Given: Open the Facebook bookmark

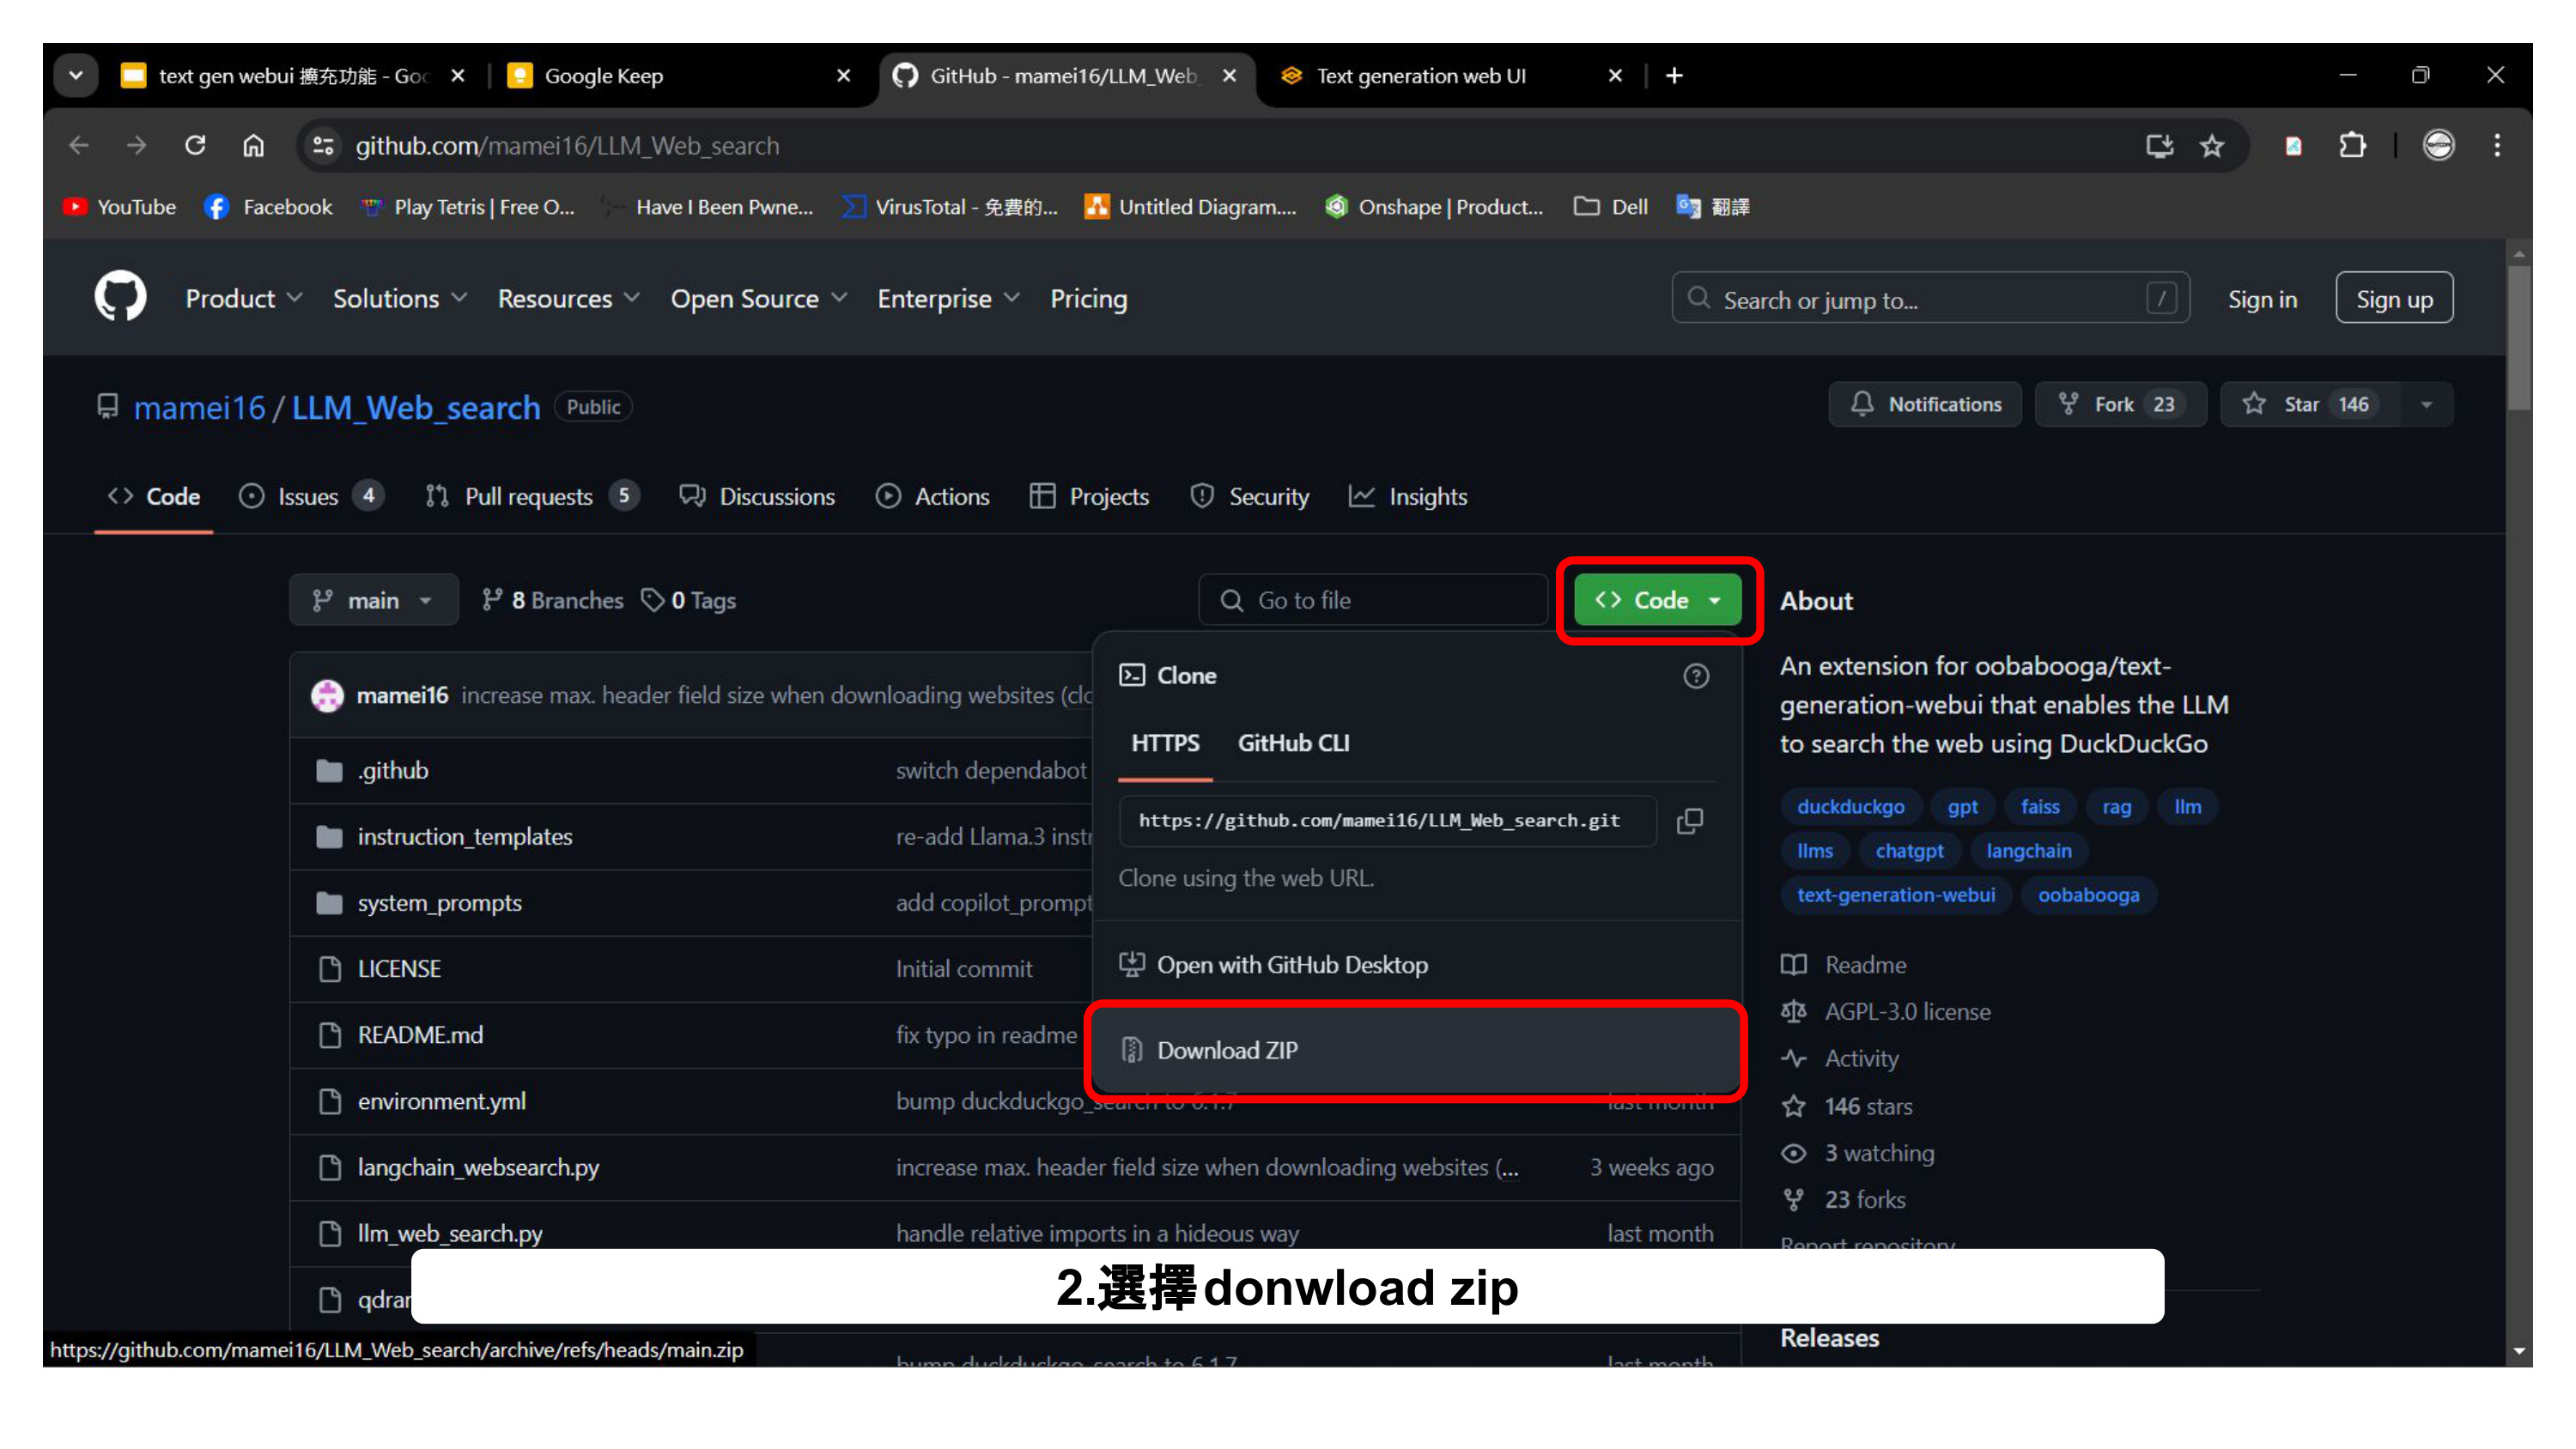Looking at the screenshot, I should pyautogui.click(x=268, y=207).
